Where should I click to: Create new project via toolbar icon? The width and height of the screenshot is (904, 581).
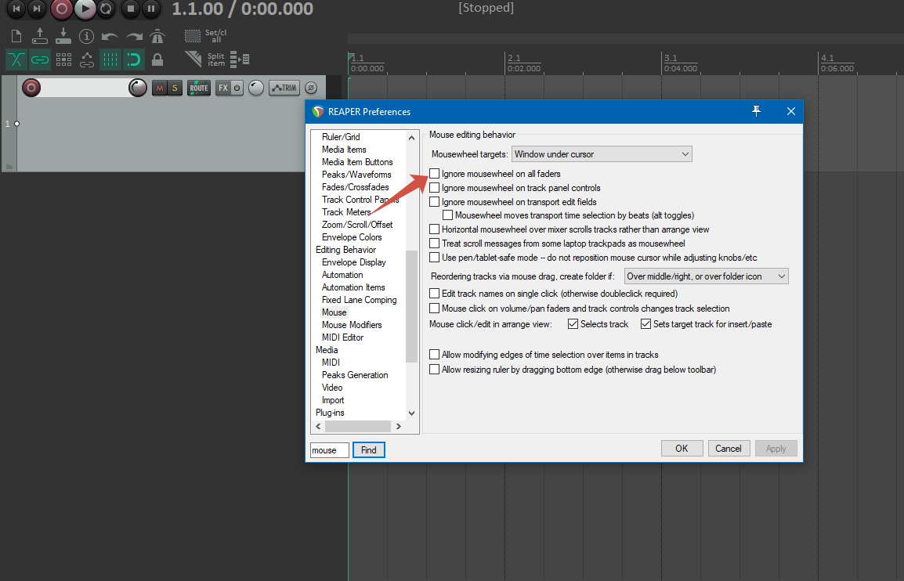coord(16,36)
